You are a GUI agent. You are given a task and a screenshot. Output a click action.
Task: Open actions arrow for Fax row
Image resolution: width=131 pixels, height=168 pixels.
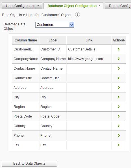click(x=119, y=145)
